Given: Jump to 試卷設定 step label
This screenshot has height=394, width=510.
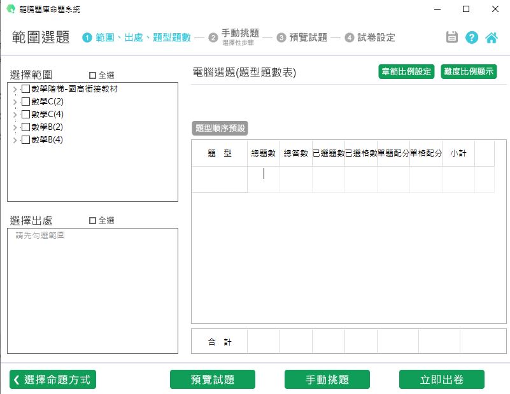Looking at the screenshot, I should 376,38.
